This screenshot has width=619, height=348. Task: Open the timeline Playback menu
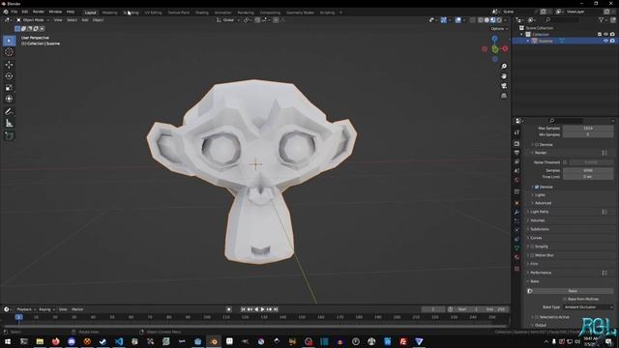pyautogui.click(x=26, y=309)
